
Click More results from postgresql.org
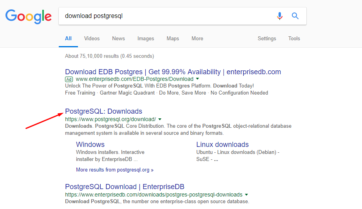115,170
